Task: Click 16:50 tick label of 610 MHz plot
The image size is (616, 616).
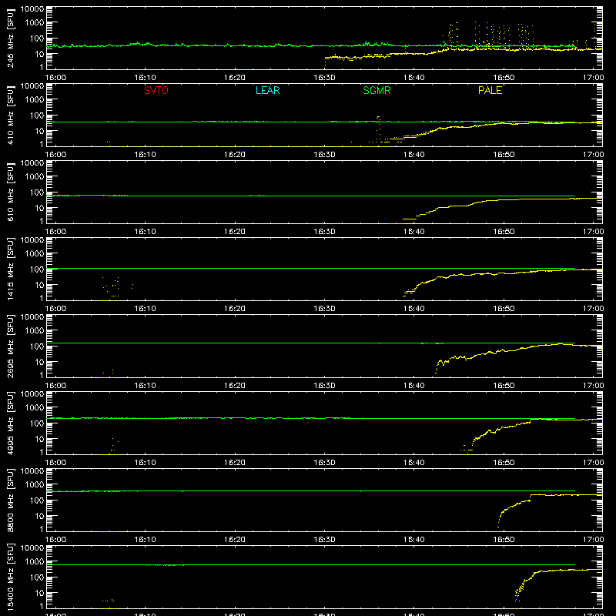Action: click(x=504, y=232)
